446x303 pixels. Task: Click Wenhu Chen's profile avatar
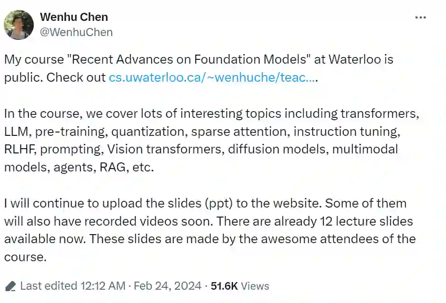coord(19,25)
